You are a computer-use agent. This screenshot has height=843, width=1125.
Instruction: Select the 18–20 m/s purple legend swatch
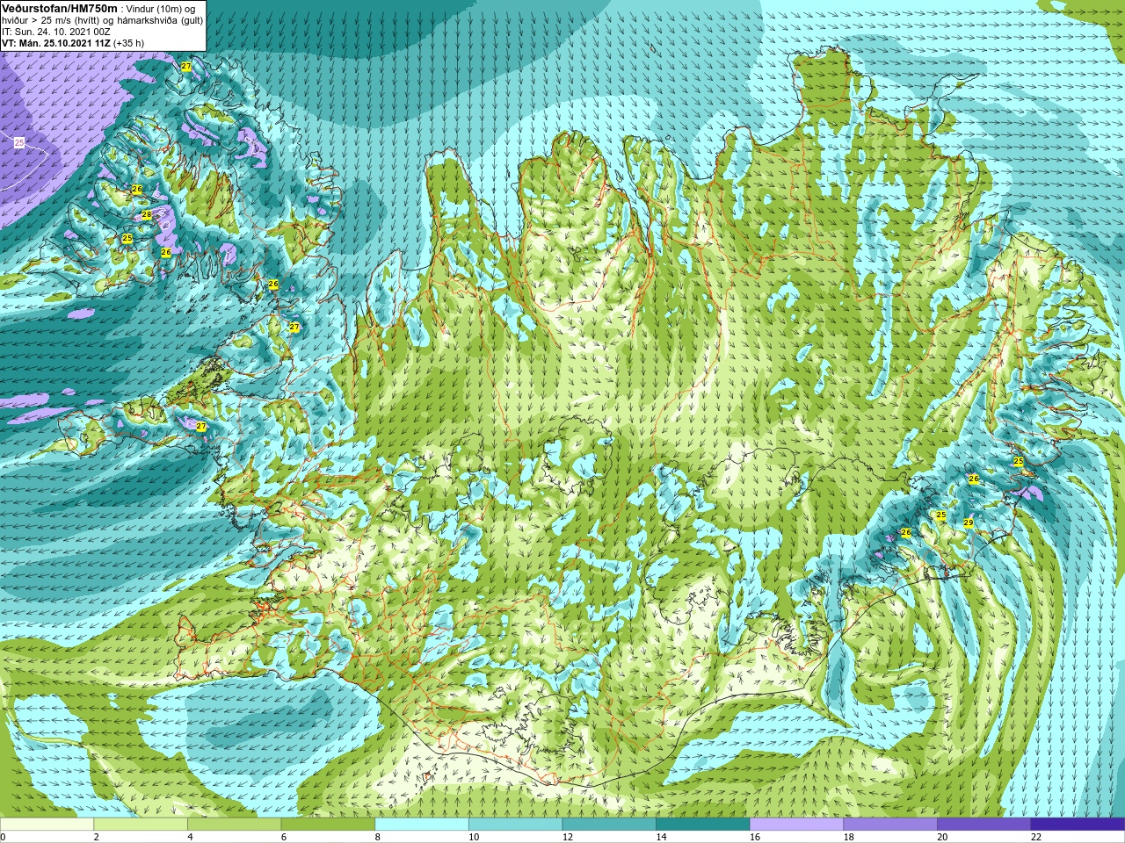[890, 825]
